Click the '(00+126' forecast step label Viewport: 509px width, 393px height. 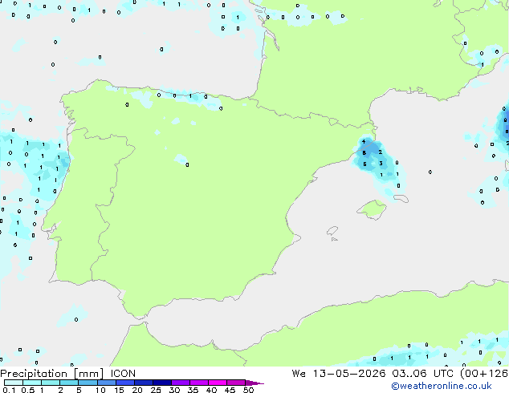click(x=484, y=374)
